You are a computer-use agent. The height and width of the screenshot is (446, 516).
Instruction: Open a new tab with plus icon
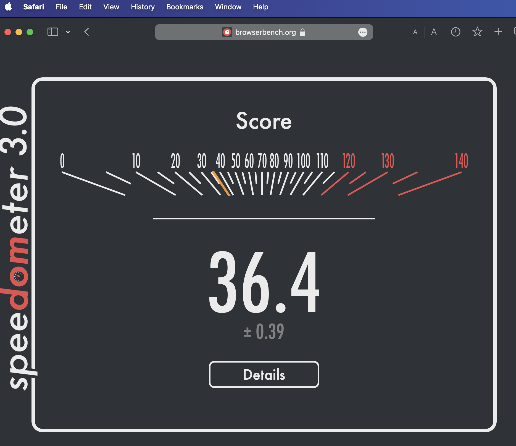coord(498,32)
